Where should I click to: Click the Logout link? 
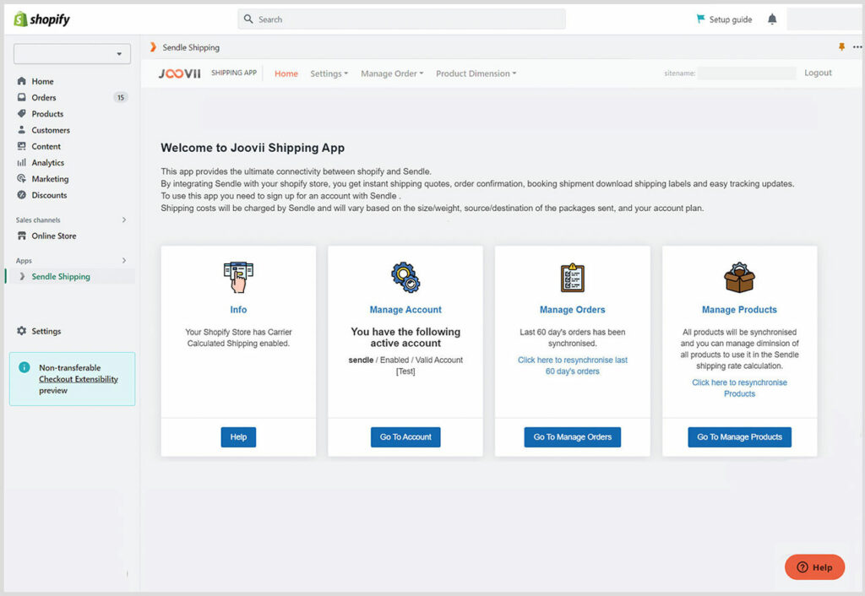(x=818, y=73)
